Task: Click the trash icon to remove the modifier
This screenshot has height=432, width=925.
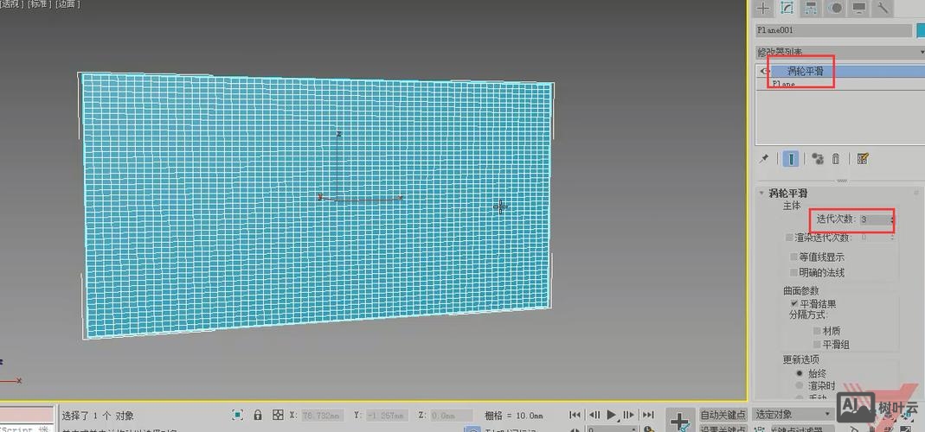Action: [835, 158]
